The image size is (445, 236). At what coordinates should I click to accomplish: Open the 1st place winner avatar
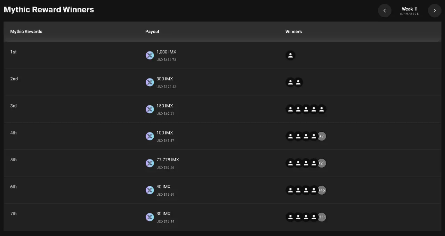[290, 55]
